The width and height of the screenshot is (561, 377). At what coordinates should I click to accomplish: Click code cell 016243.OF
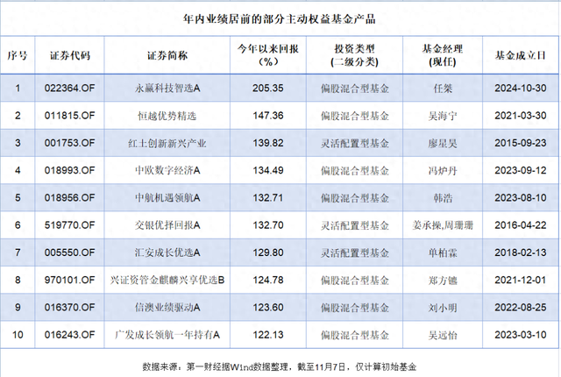pos(70,335)
